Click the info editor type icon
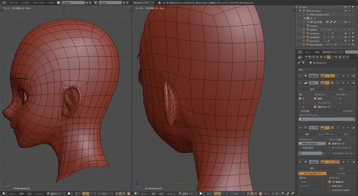358x196 pixels. click(x=4, y=2)
